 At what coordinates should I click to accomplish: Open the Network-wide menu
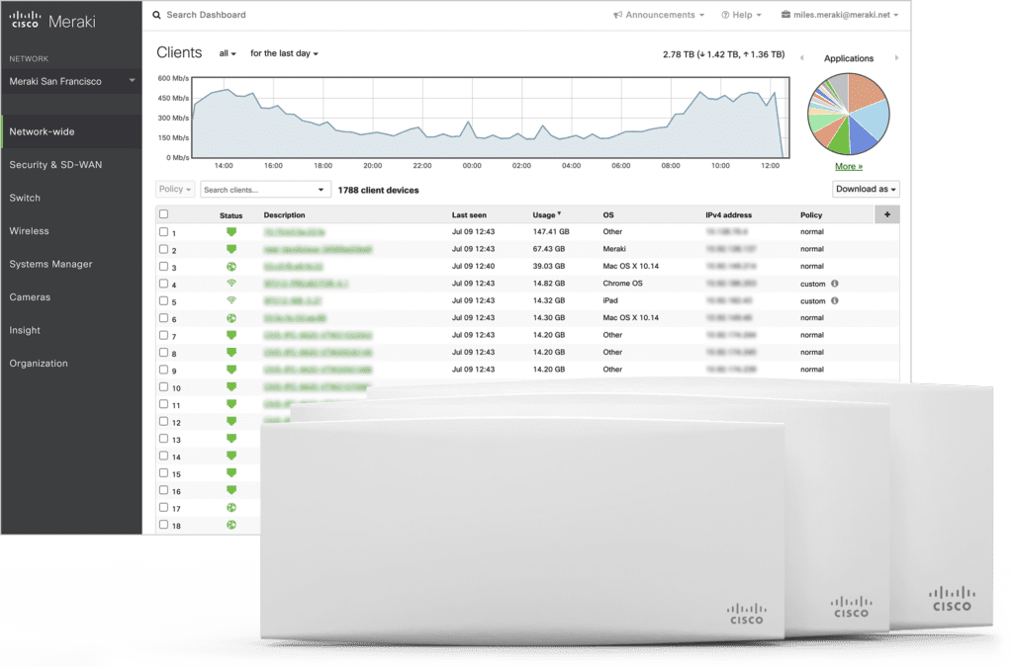pyautogui.click(x=71, y=131)
